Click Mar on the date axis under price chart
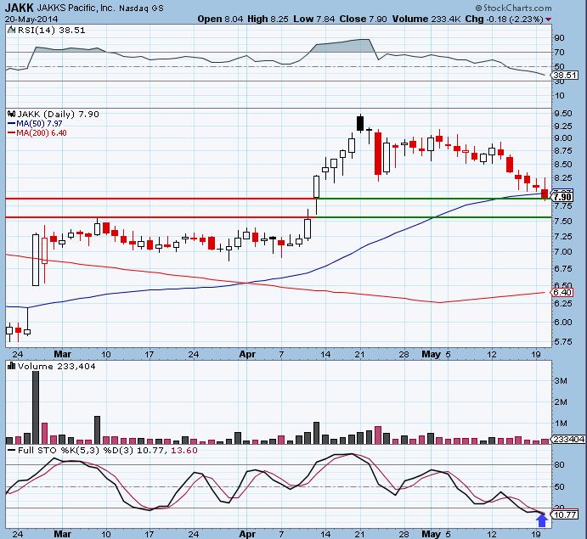The image size is (587, 539). pyautogui.click(x=63, y=354)
